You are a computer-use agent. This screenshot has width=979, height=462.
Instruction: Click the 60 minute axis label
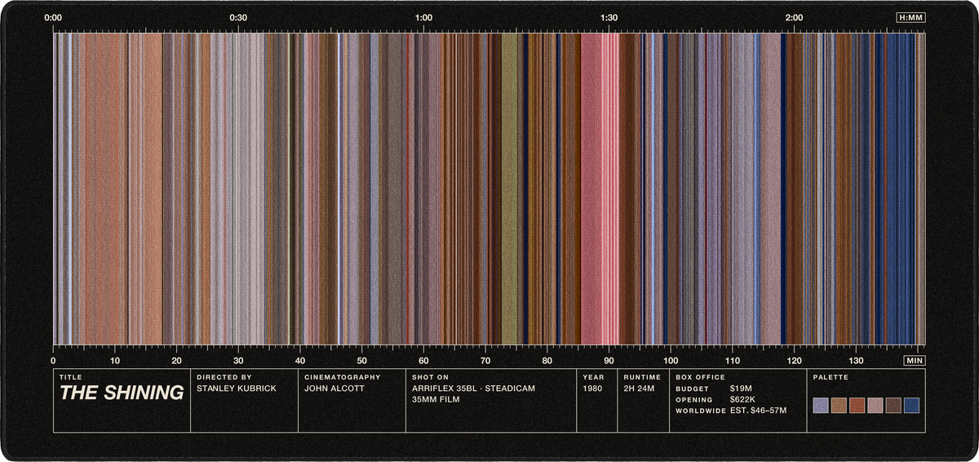pyautogui.click(x=423, y=360)
